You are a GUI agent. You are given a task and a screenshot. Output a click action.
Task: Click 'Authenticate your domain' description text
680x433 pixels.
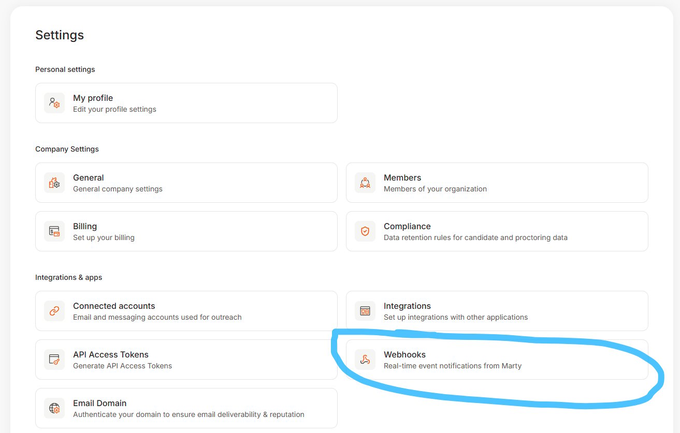click(x=189, y=414)
